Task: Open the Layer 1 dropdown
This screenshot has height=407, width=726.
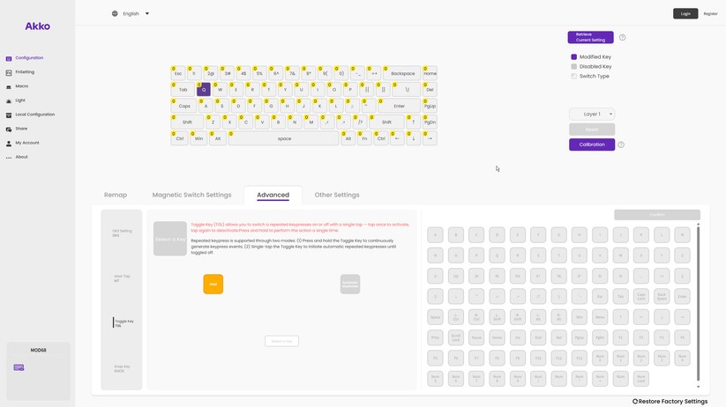Action: [x=592, y=114]
